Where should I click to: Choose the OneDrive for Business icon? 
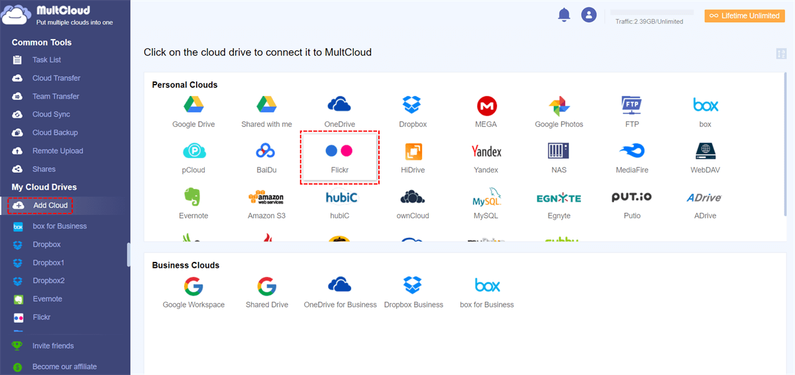coord(340,286)
